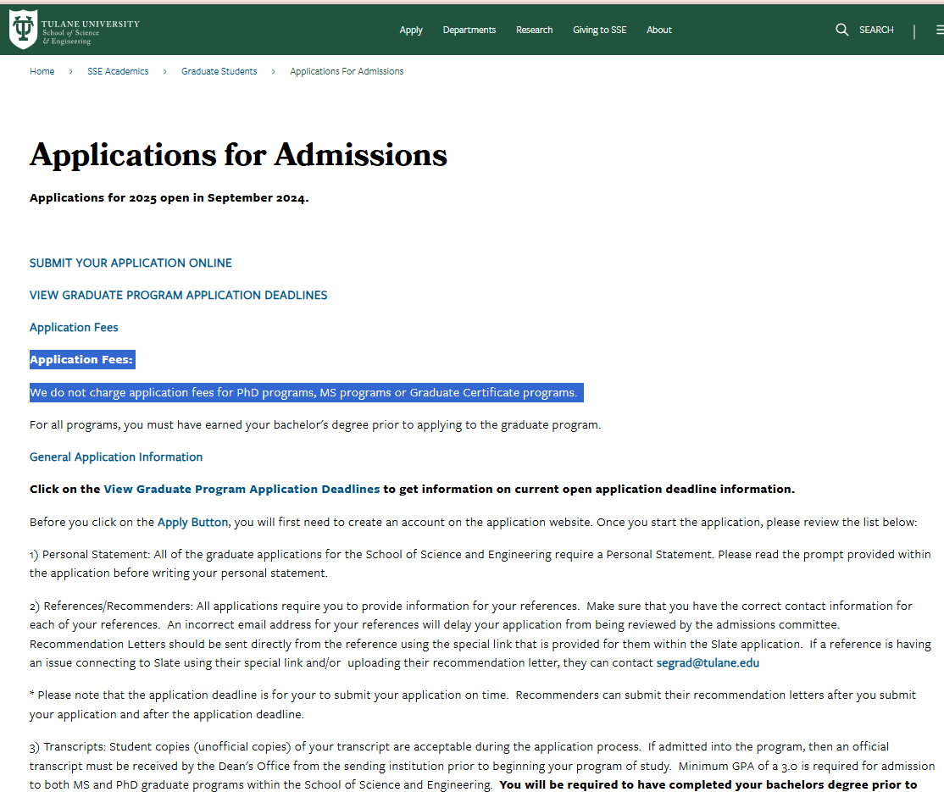Go to Home via the breadcrumb
Image resolution: width=944 pixels, height=792 pixels.
coord(42,71)
